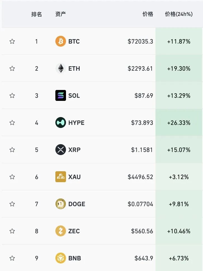Image resolution: width=203 pixels, height=271 pixels.
Task: Click the XAU gold bars icon
Action: coord(60,177)
